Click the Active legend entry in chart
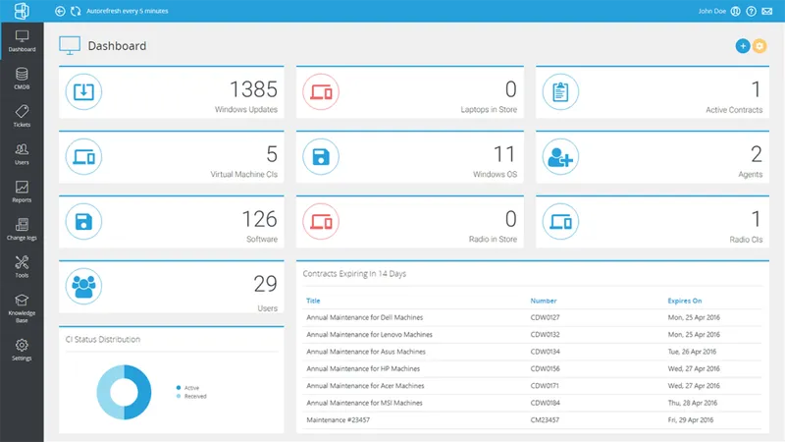This screenshot has width=785, height=442. (x=187, y=387)
